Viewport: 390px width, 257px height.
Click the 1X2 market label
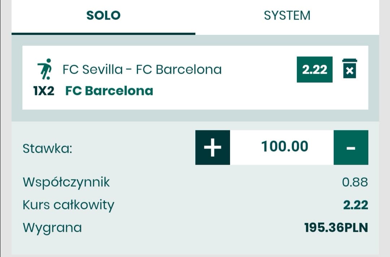coord(44,91)
